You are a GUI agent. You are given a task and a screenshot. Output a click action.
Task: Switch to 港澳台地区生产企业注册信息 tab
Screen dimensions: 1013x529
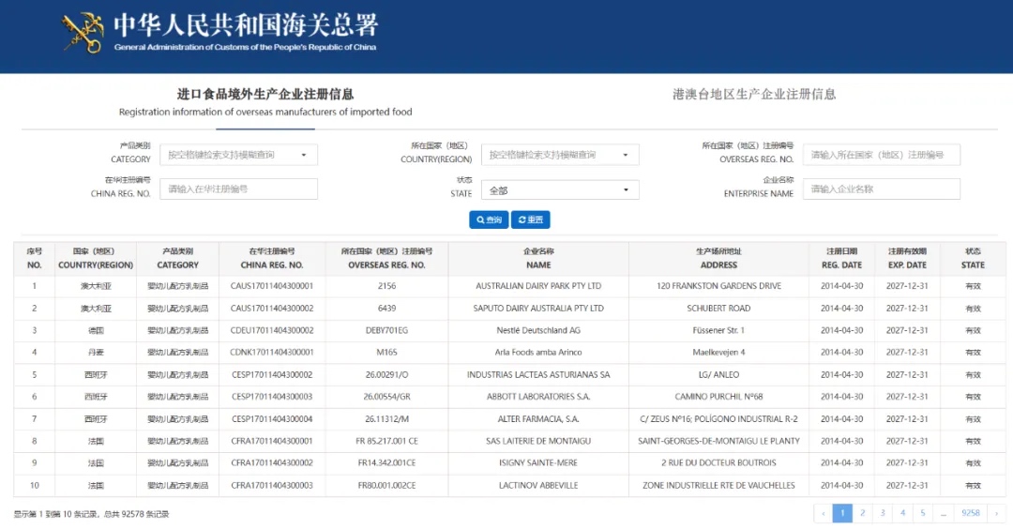tap(754, 95)
